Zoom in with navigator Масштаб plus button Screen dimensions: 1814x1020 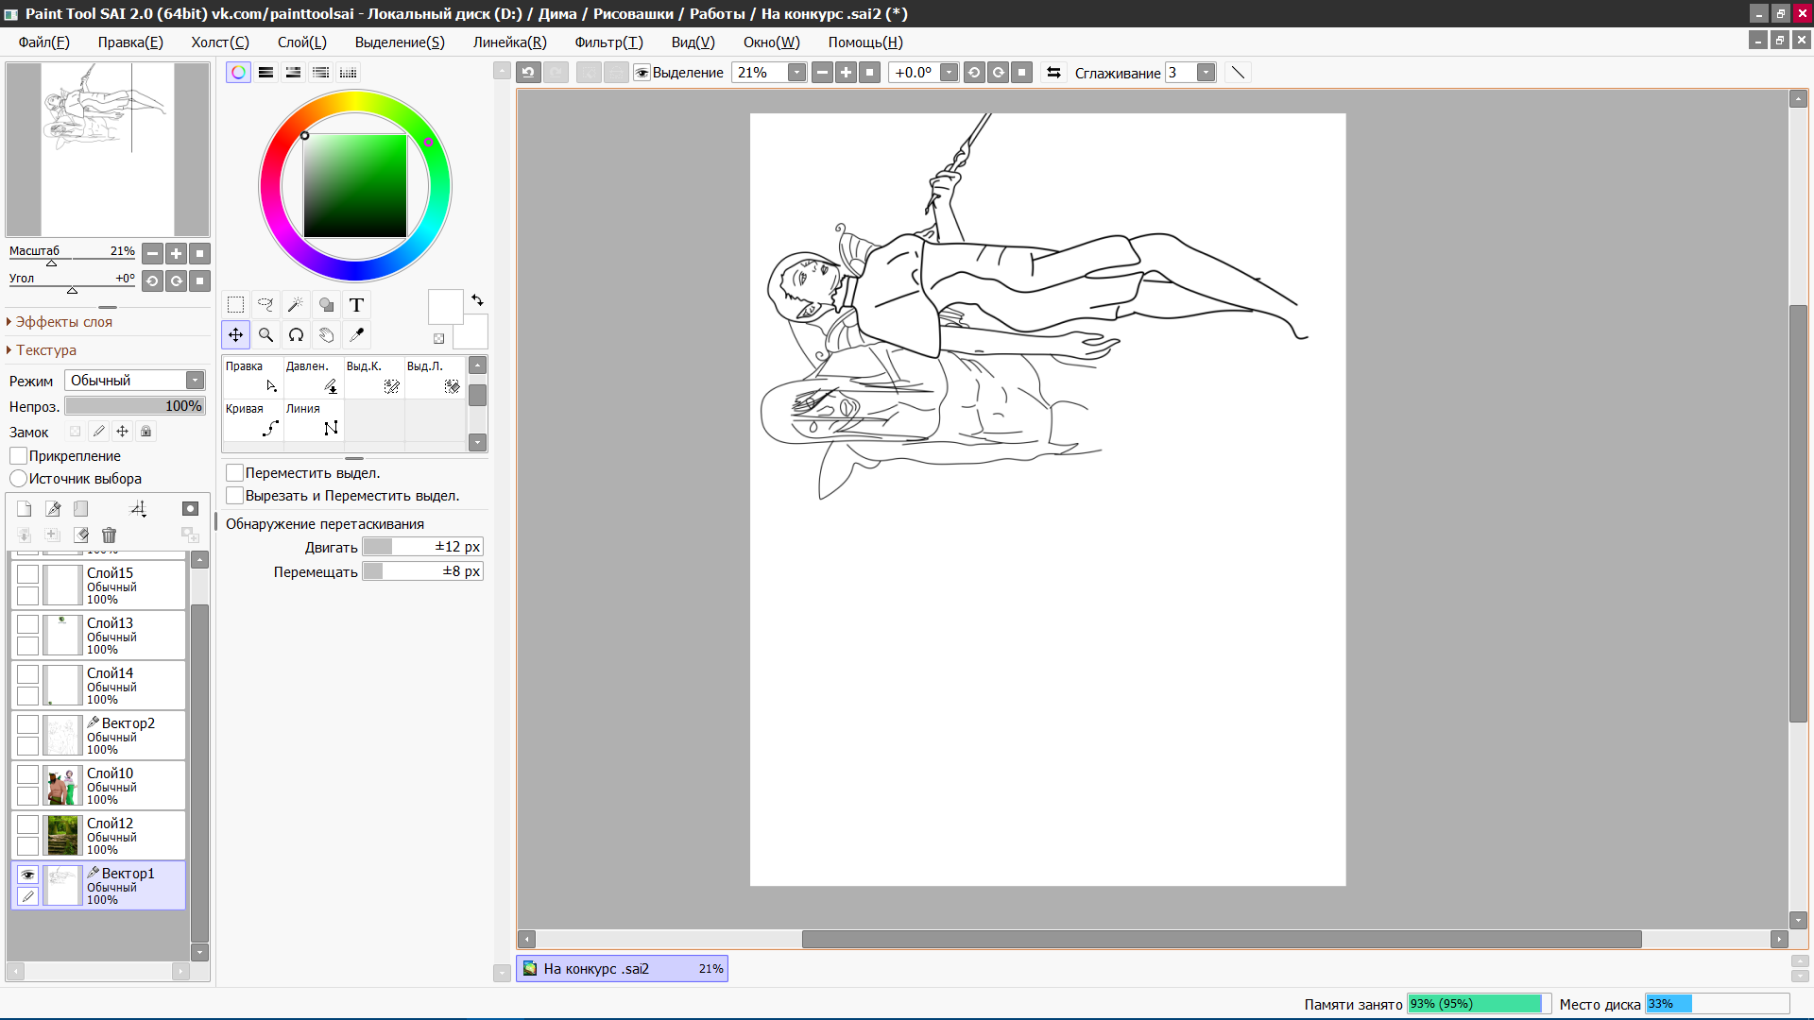click(176, 253)
